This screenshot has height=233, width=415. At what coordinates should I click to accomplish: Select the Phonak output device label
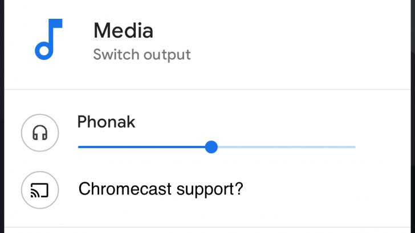[106, 121]
